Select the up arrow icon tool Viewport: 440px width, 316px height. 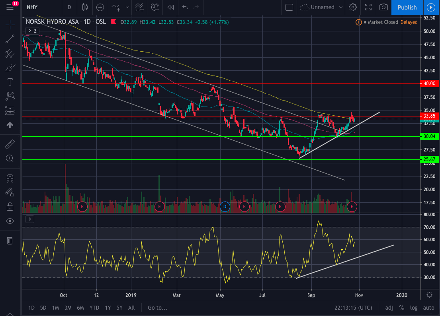pyautogui.click(x=10, y=125)
